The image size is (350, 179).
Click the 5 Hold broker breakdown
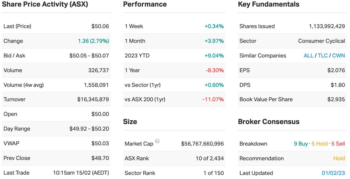point(320,144)
